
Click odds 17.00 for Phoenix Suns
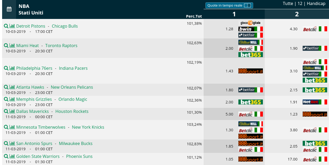[x=293, y=159]
